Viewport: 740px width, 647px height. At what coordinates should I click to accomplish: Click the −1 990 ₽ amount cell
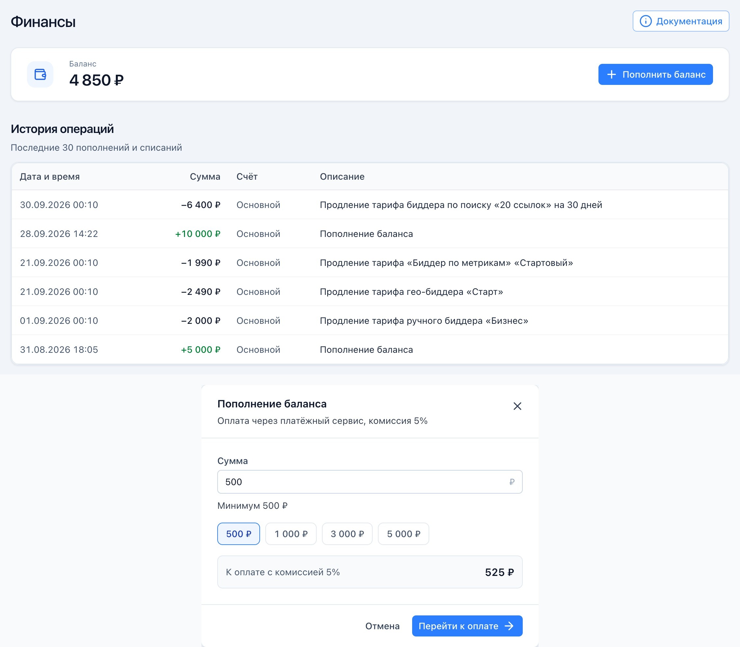coord(200,263)
